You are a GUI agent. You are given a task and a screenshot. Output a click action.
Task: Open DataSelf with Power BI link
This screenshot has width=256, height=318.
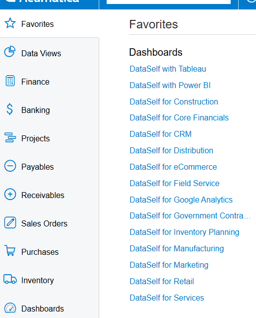tap(170, 86)
